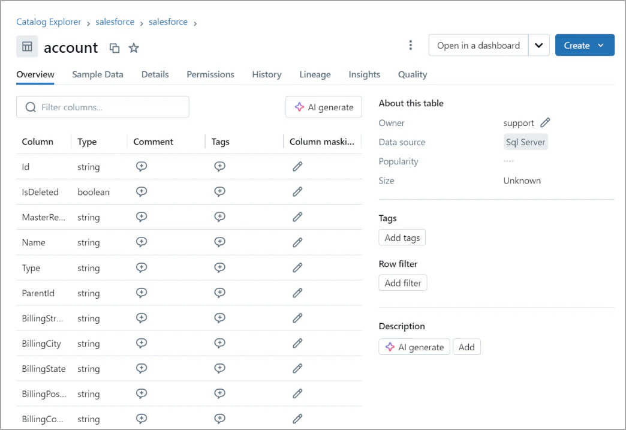Viewport: 626px width, 430px height.
Task: Go to the Permissions tab
Action: click(210, 74)
